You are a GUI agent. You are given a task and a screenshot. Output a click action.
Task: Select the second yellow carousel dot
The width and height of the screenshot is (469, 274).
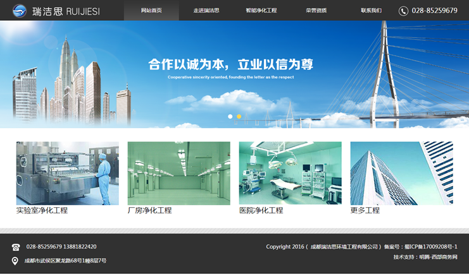[239, 117]
